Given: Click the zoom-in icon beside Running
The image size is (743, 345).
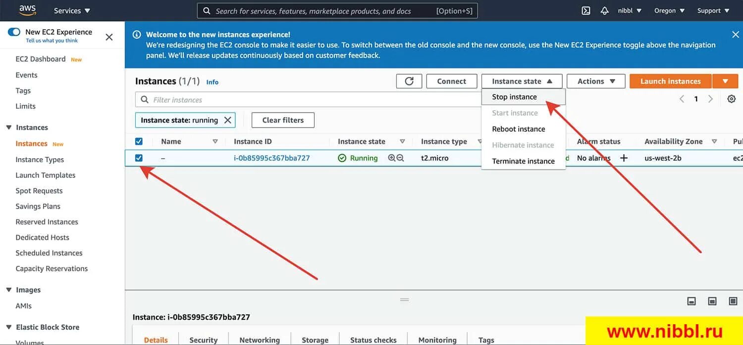Looking at the screenshot, I should coord(392,158).
